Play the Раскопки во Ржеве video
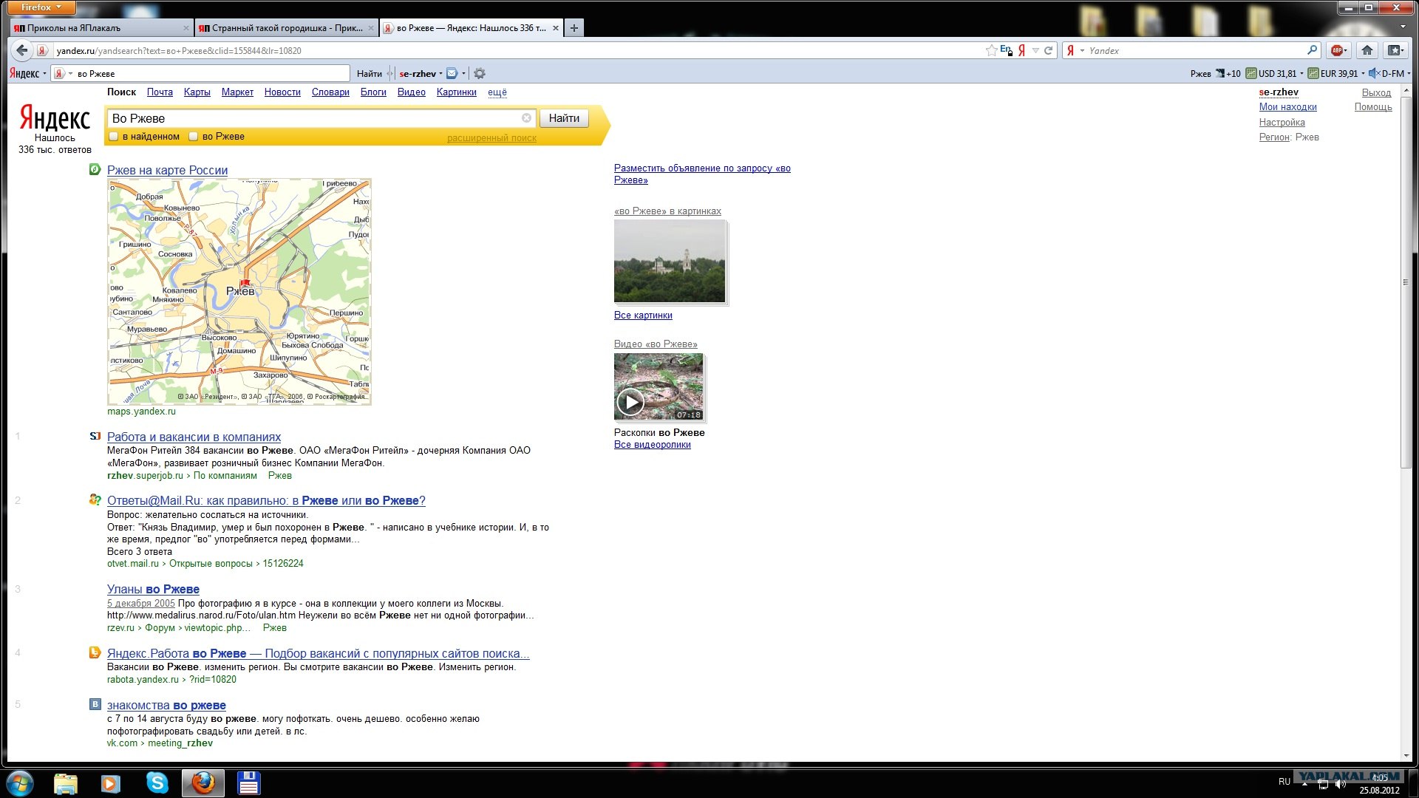The width and height of the screenshot is (1419, 798). point(630,401)
